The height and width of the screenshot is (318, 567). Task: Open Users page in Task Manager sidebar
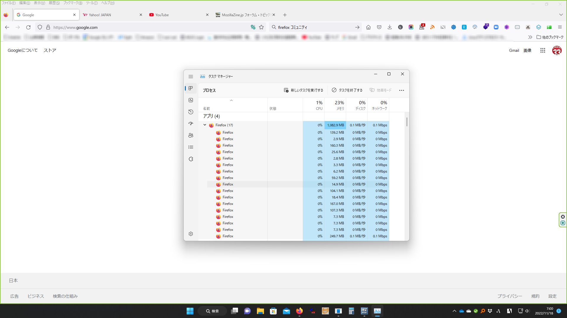(191, 135)
